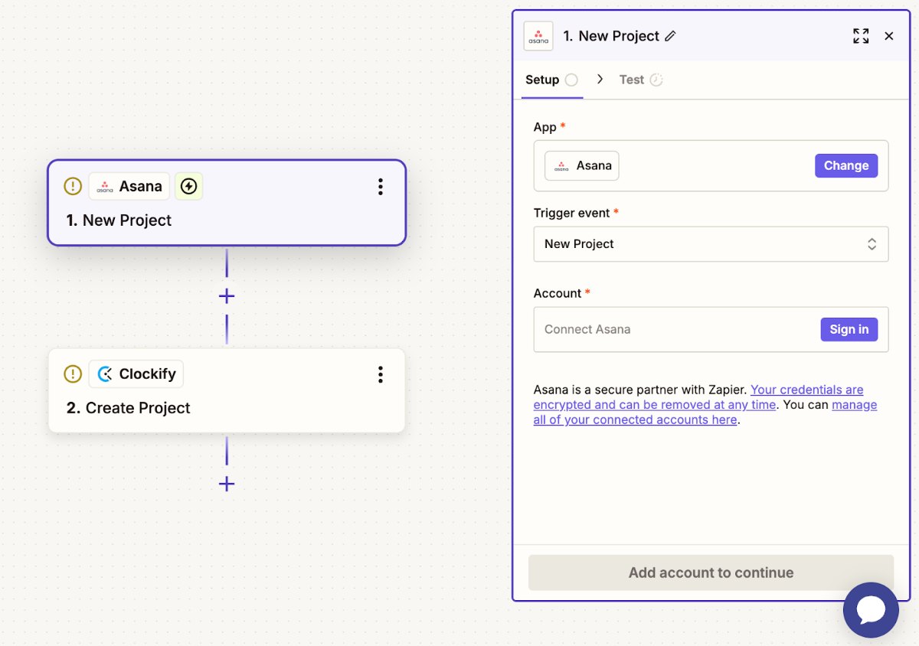Click the plus icon between the two steps
The image size is (919, 646).
[227, 295]
